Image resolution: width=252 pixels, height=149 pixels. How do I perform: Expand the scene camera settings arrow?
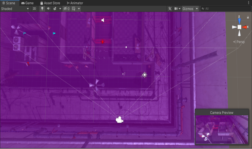point(180,9)
